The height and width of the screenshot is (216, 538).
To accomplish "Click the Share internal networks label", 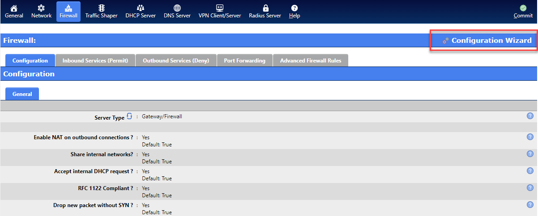I will (x=102, y=154).
